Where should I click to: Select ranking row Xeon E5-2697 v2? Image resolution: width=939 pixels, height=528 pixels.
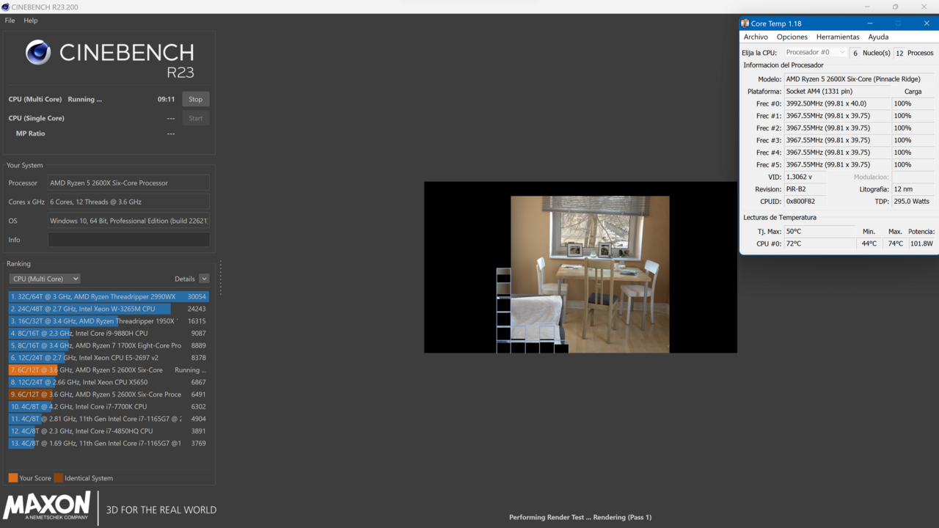coord(109,358)
